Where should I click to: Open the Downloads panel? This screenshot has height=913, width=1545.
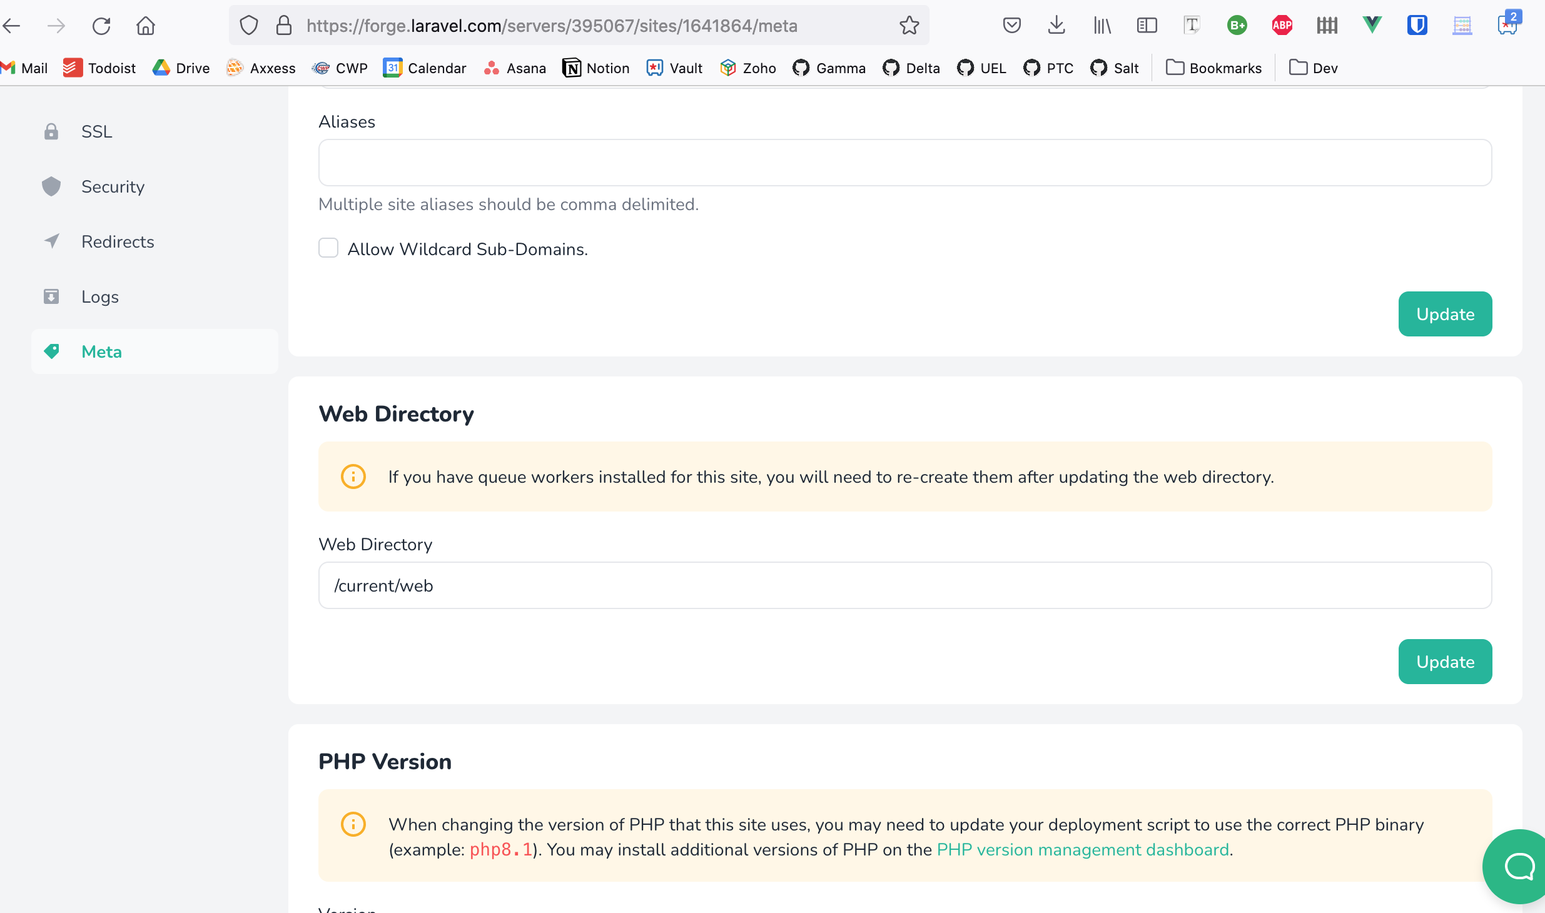[x=1056, y=25]
